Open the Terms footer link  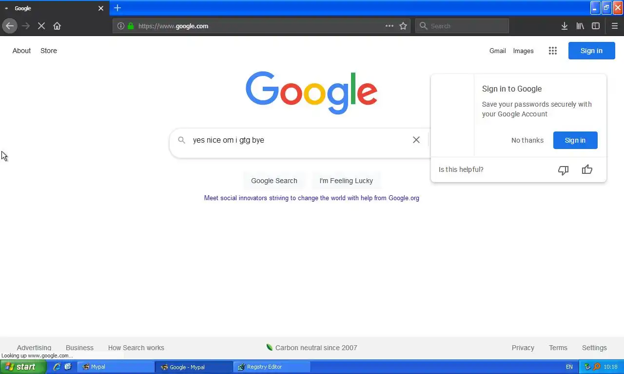tap(558, 348)
